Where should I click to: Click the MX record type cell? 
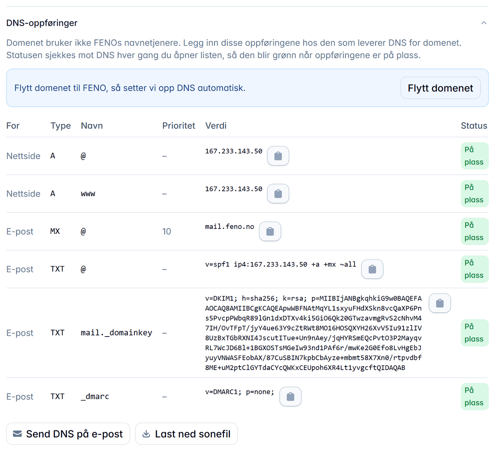pos(55,231)
